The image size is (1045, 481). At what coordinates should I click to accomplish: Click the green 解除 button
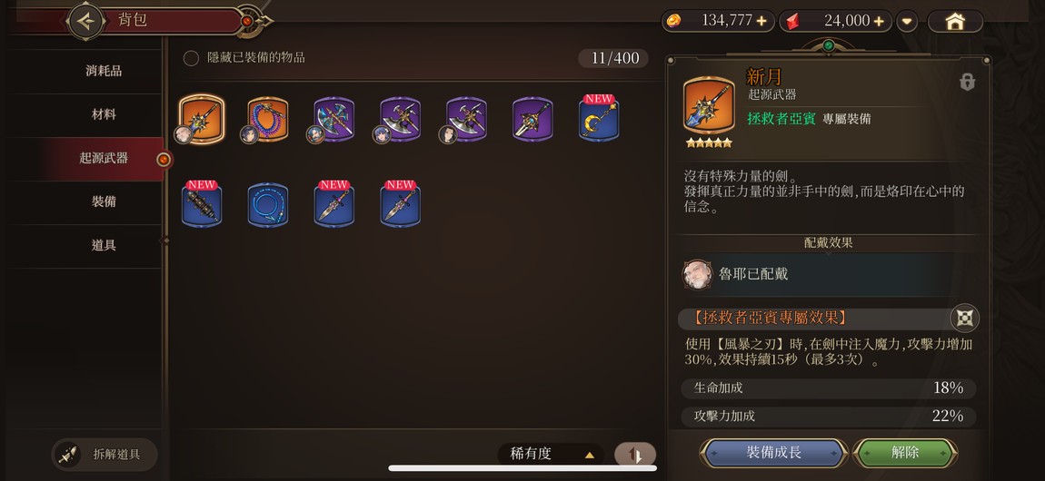point(904,453)
